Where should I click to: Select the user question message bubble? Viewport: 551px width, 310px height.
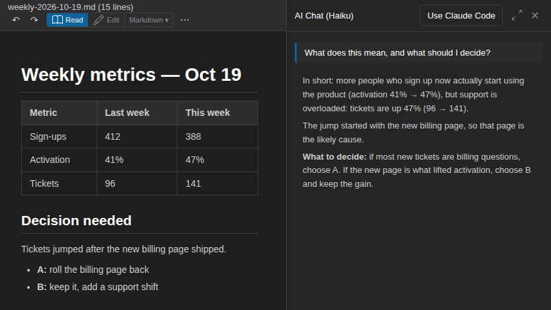coord(419,53)
